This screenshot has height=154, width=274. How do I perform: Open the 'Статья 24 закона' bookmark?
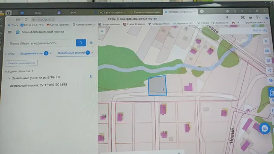point(134,24)
